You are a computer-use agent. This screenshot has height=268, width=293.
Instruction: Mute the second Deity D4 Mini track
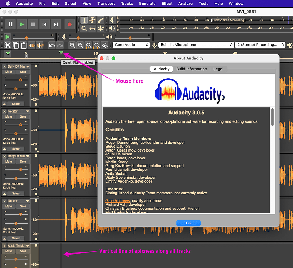tap(9, 162)
